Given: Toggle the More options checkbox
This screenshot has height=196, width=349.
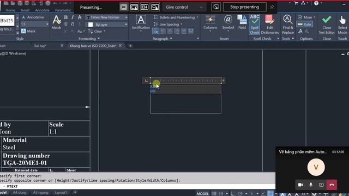Looking at the screenshot, I should pos(305,17).
